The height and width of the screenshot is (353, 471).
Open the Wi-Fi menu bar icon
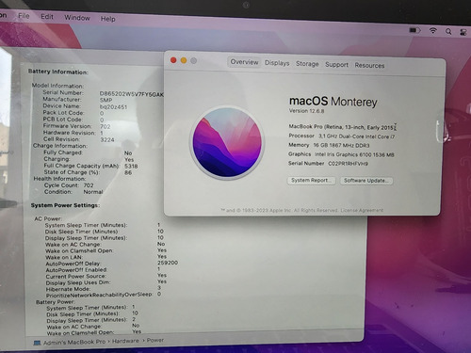tap(433, 30)
